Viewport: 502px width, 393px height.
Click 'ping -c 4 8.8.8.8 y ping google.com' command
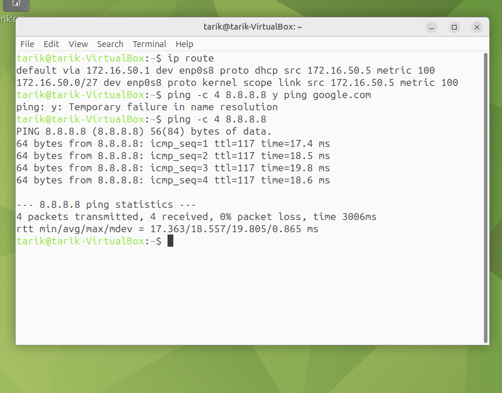tap(269, 95)
